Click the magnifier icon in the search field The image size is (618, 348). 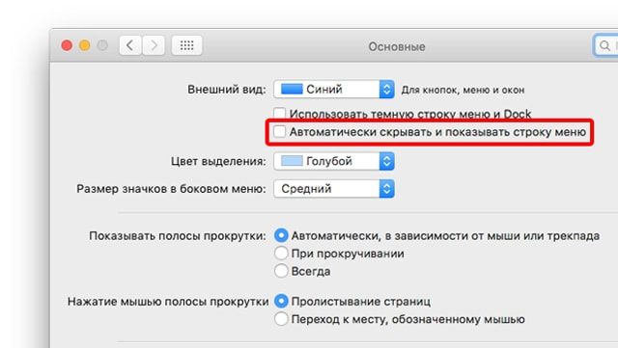[604, 46]
